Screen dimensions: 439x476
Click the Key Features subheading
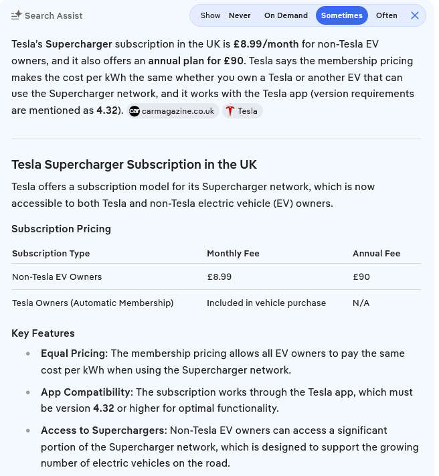pos(43,333)
